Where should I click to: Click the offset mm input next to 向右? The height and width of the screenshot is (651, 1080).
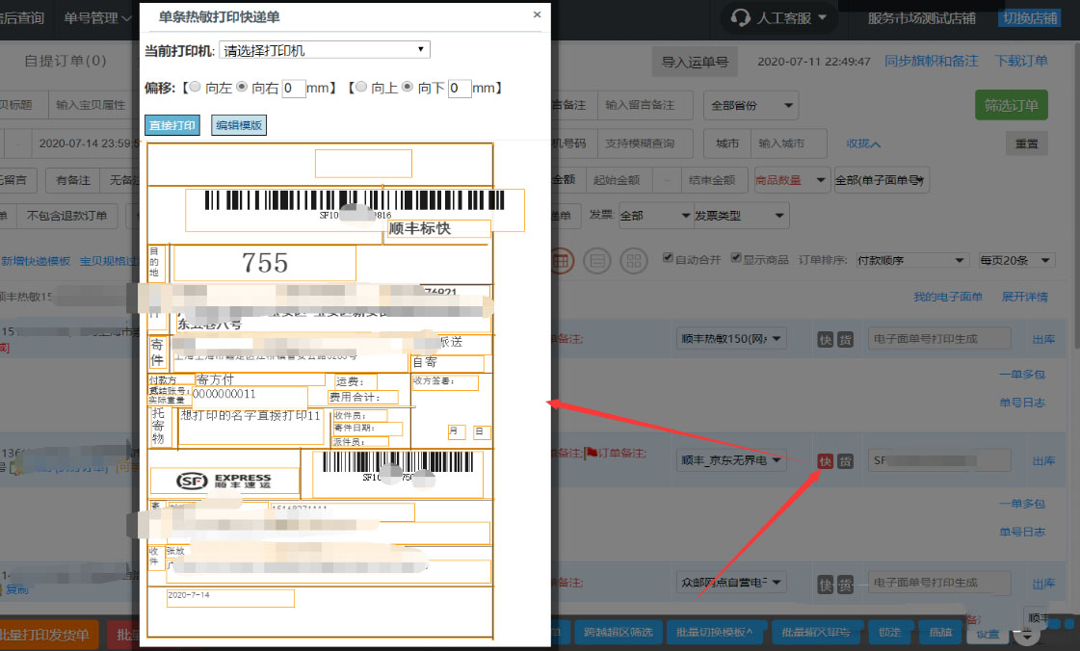click(x=294, y=87)
